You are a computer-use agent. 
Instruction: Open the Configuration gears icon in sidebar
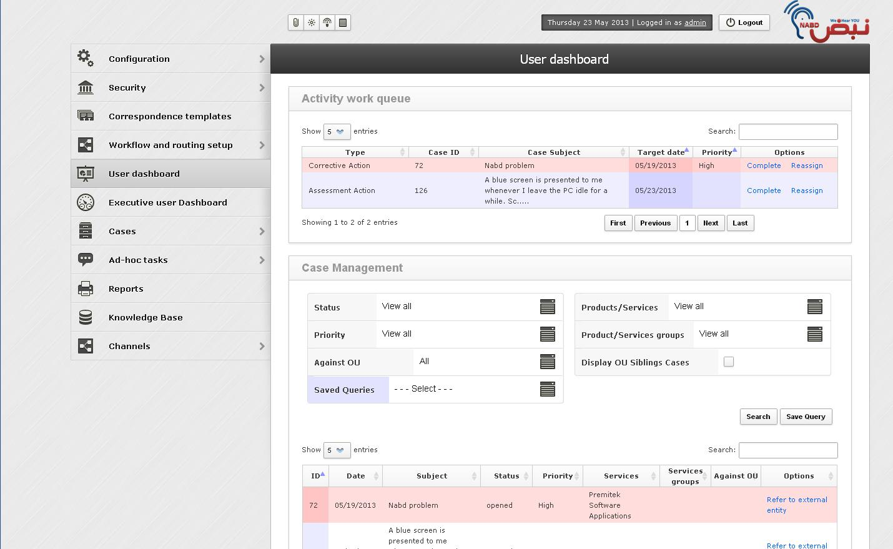point(86,58)
